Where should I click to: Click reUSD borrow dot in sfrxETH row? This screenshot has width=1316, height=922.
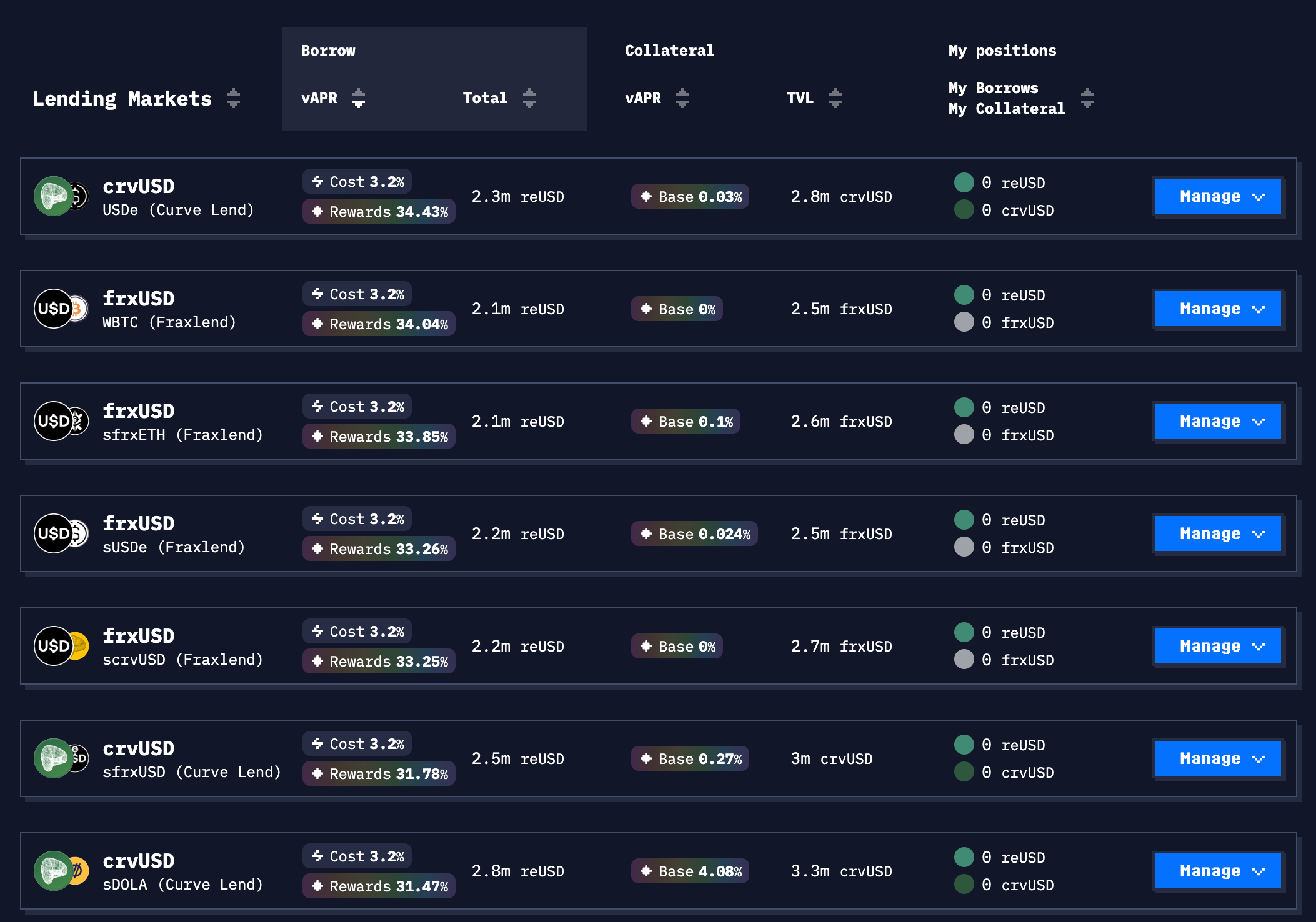[964, 407]
